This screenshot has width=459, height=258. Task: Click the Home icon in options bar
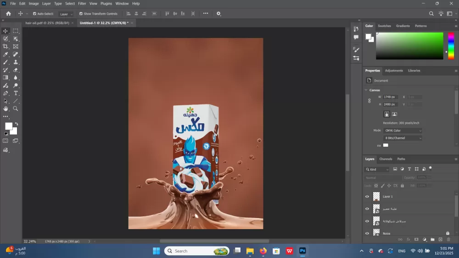[8, 13]
